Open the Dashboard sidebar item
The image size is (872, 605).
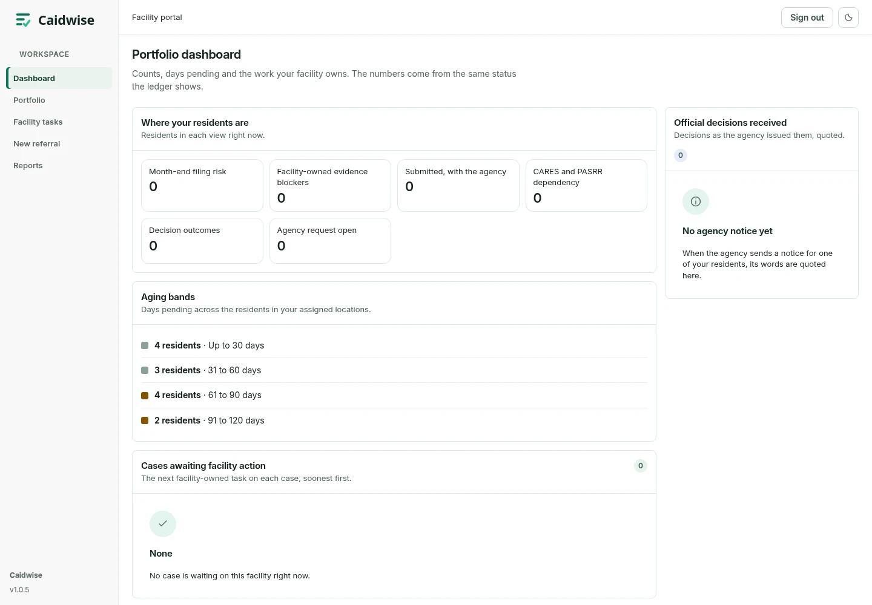click(59, 78)
